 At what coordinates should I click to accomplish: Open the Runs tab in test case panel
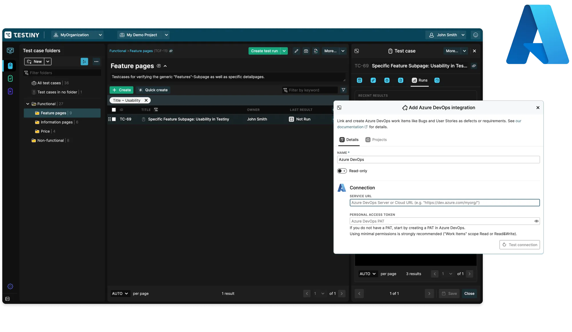(420, 80)
